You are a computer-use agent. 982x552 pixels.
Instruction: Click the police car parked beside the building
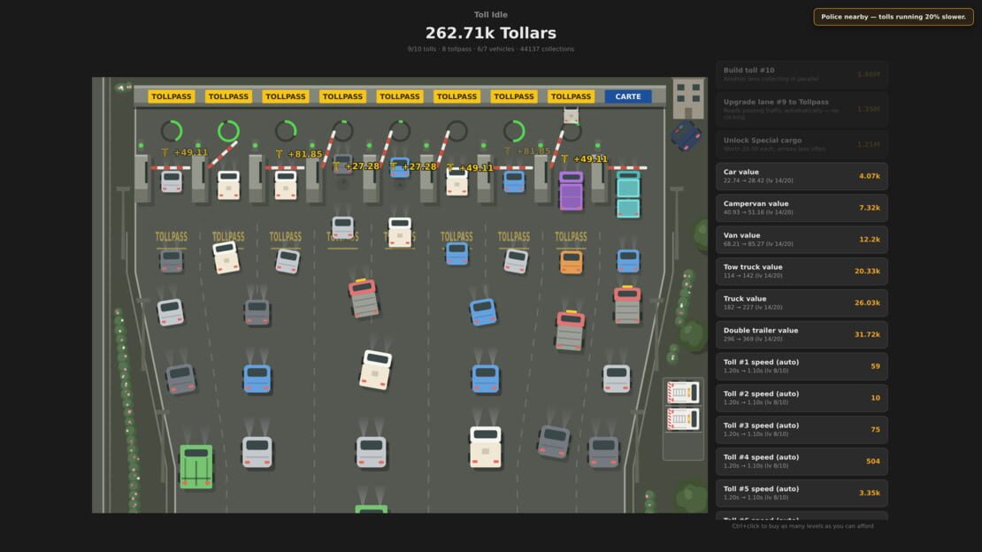click(686, 136)
